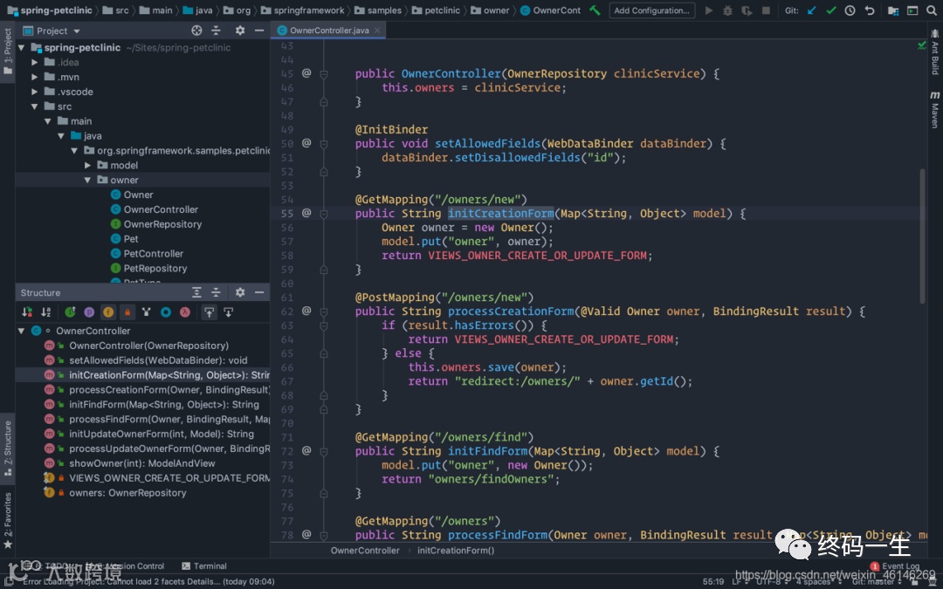Select PetController in the project tree
The image size is (943, 589).
(x=153, y=254)
